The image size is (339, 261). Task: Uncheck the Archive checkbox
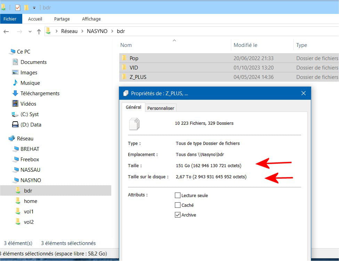(178, 215)
